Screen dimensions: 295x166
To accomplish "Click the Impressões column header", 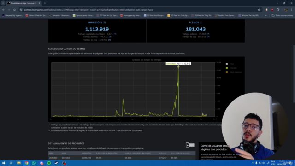I will point(87,153).
